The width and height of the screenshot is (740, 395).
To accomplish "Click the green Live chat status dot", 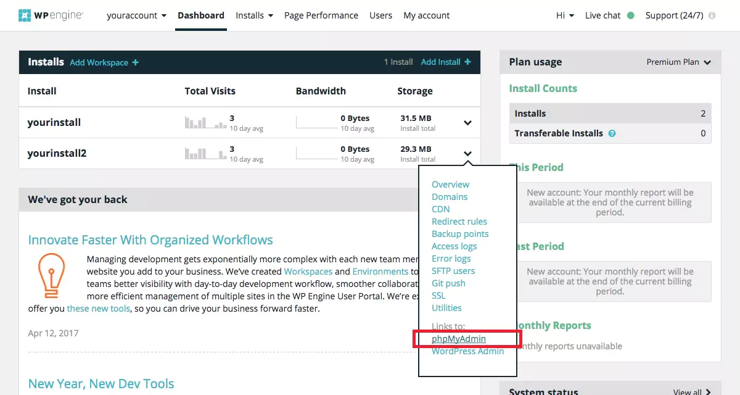I will (631, 15).
